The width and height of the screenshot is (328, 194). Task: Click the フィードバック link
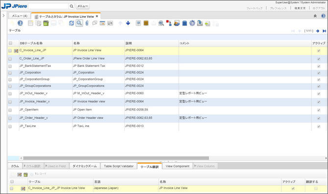click(255, 8)
